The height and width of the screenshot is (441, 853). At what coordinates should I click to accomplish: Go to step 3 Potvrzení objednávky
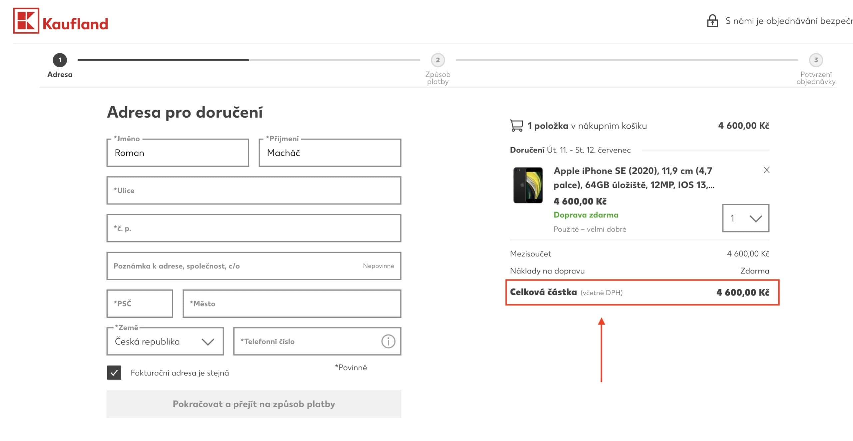[816, 60]
